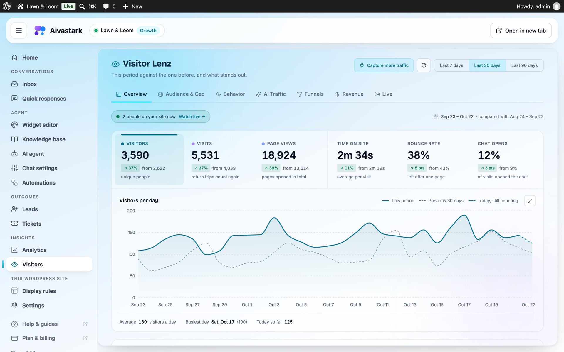The height and width of the screenshot is (352, 564).
Task: Select Last 7 days range
Action: 451,65
